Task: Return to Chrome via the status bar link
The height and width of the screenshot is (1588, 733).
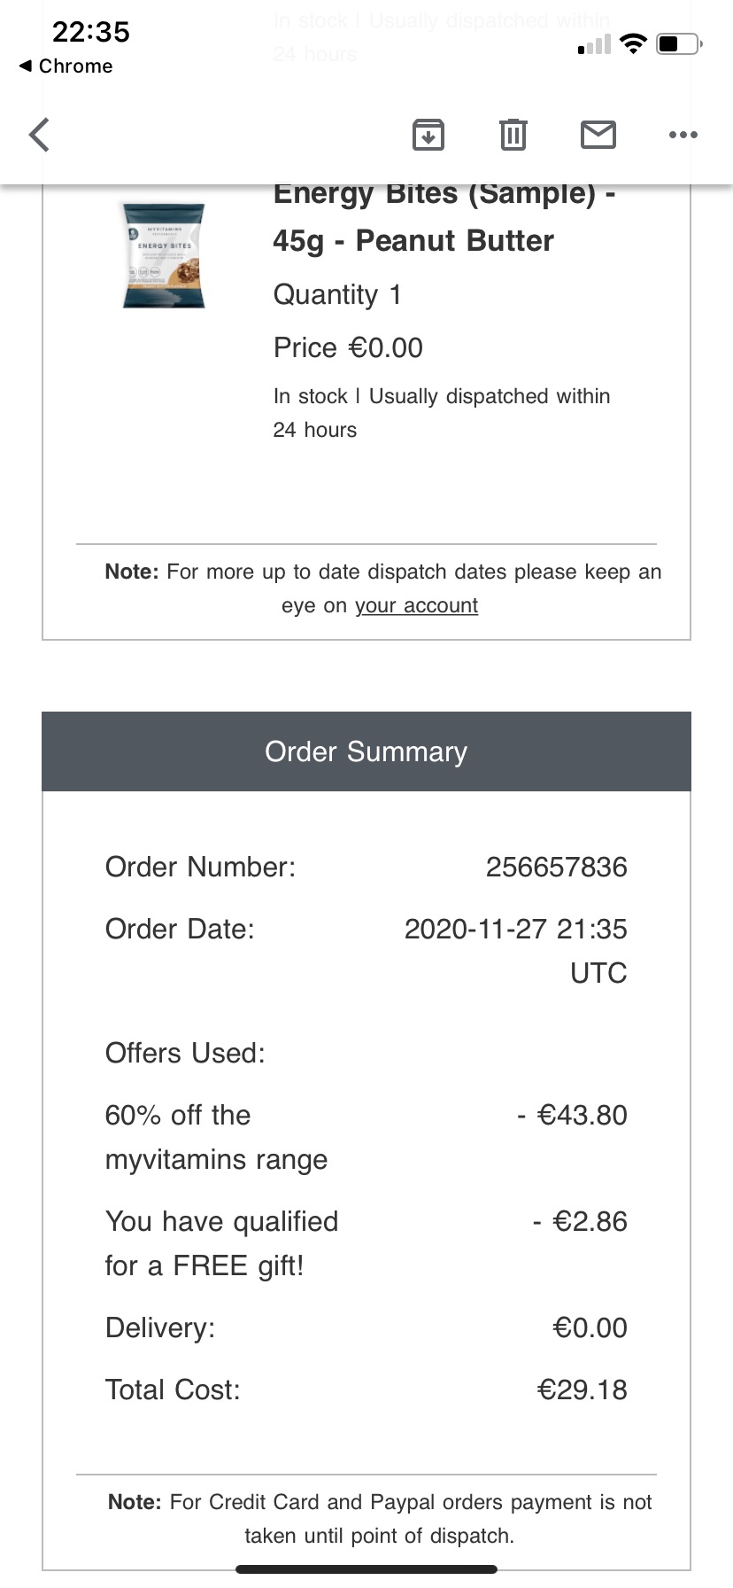Action: pyautogui.click(x=66, y=66)
